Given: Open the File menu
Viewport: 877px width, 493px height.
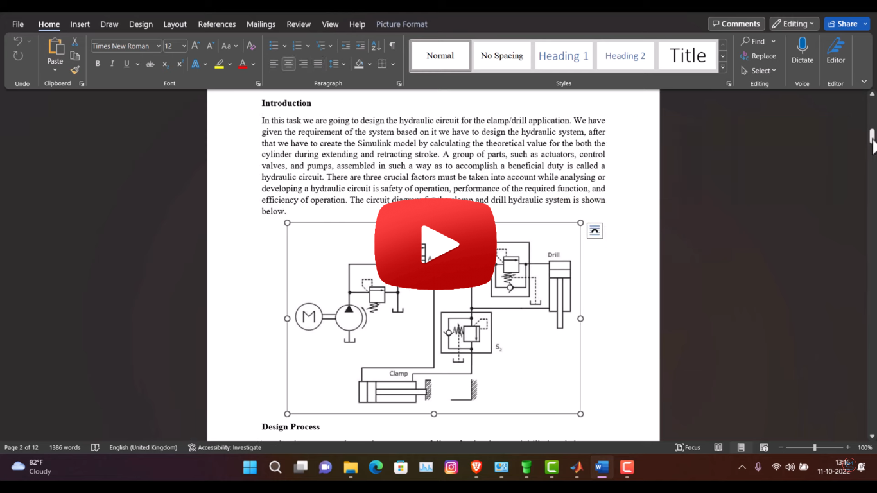Looking at the screenshot, I should pos(18,24).
